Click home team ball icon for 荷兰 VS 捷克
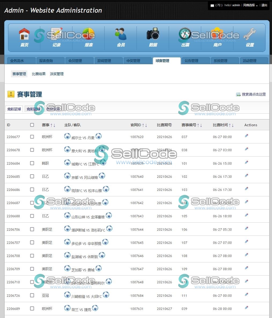This screenshot has height=318, width=272. [x=67, y=308]
